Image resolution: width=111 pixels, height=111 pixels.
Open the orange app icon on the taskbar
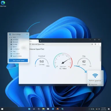point(58,109)
